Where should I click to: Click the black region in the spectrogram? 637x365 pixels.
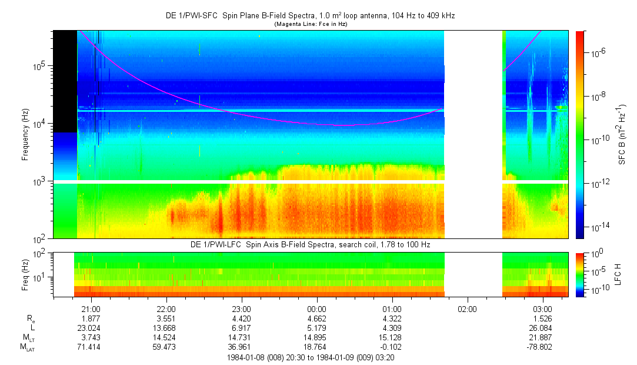point(65,81)
